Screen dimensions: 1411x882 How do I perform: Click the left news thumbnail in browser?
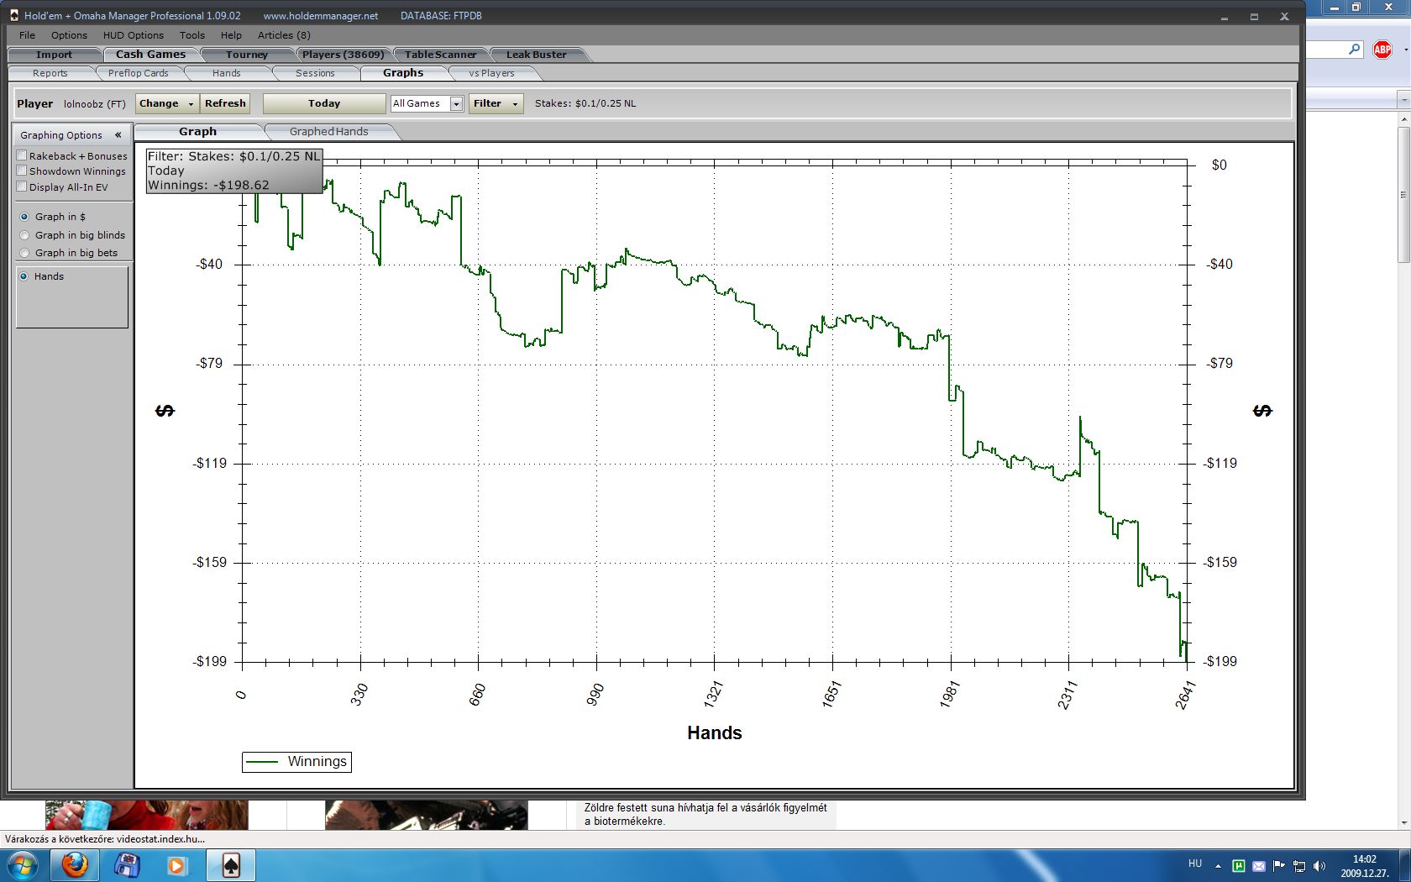147,815
